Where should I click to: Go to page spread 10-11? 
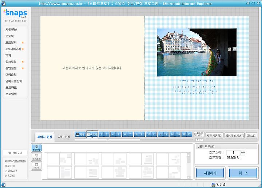[x=151, y=134]
